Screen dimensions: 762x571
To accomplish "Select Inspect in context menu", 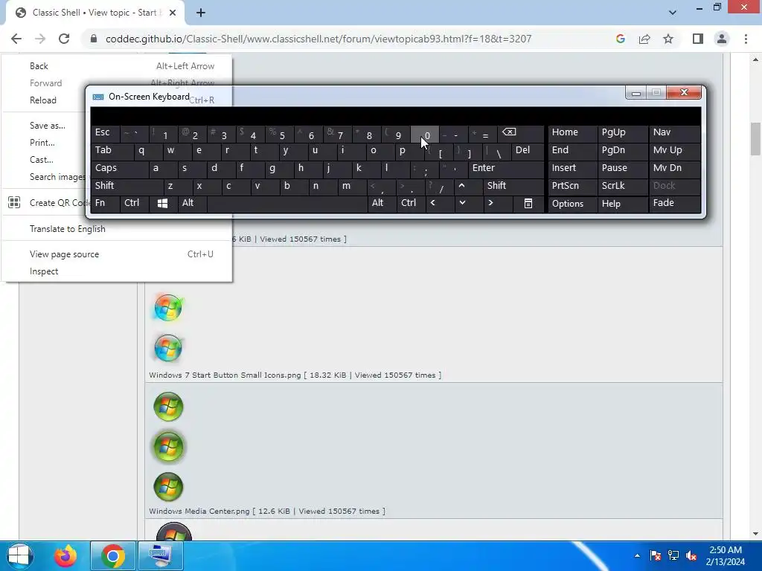I will click(x=117, y=271).
